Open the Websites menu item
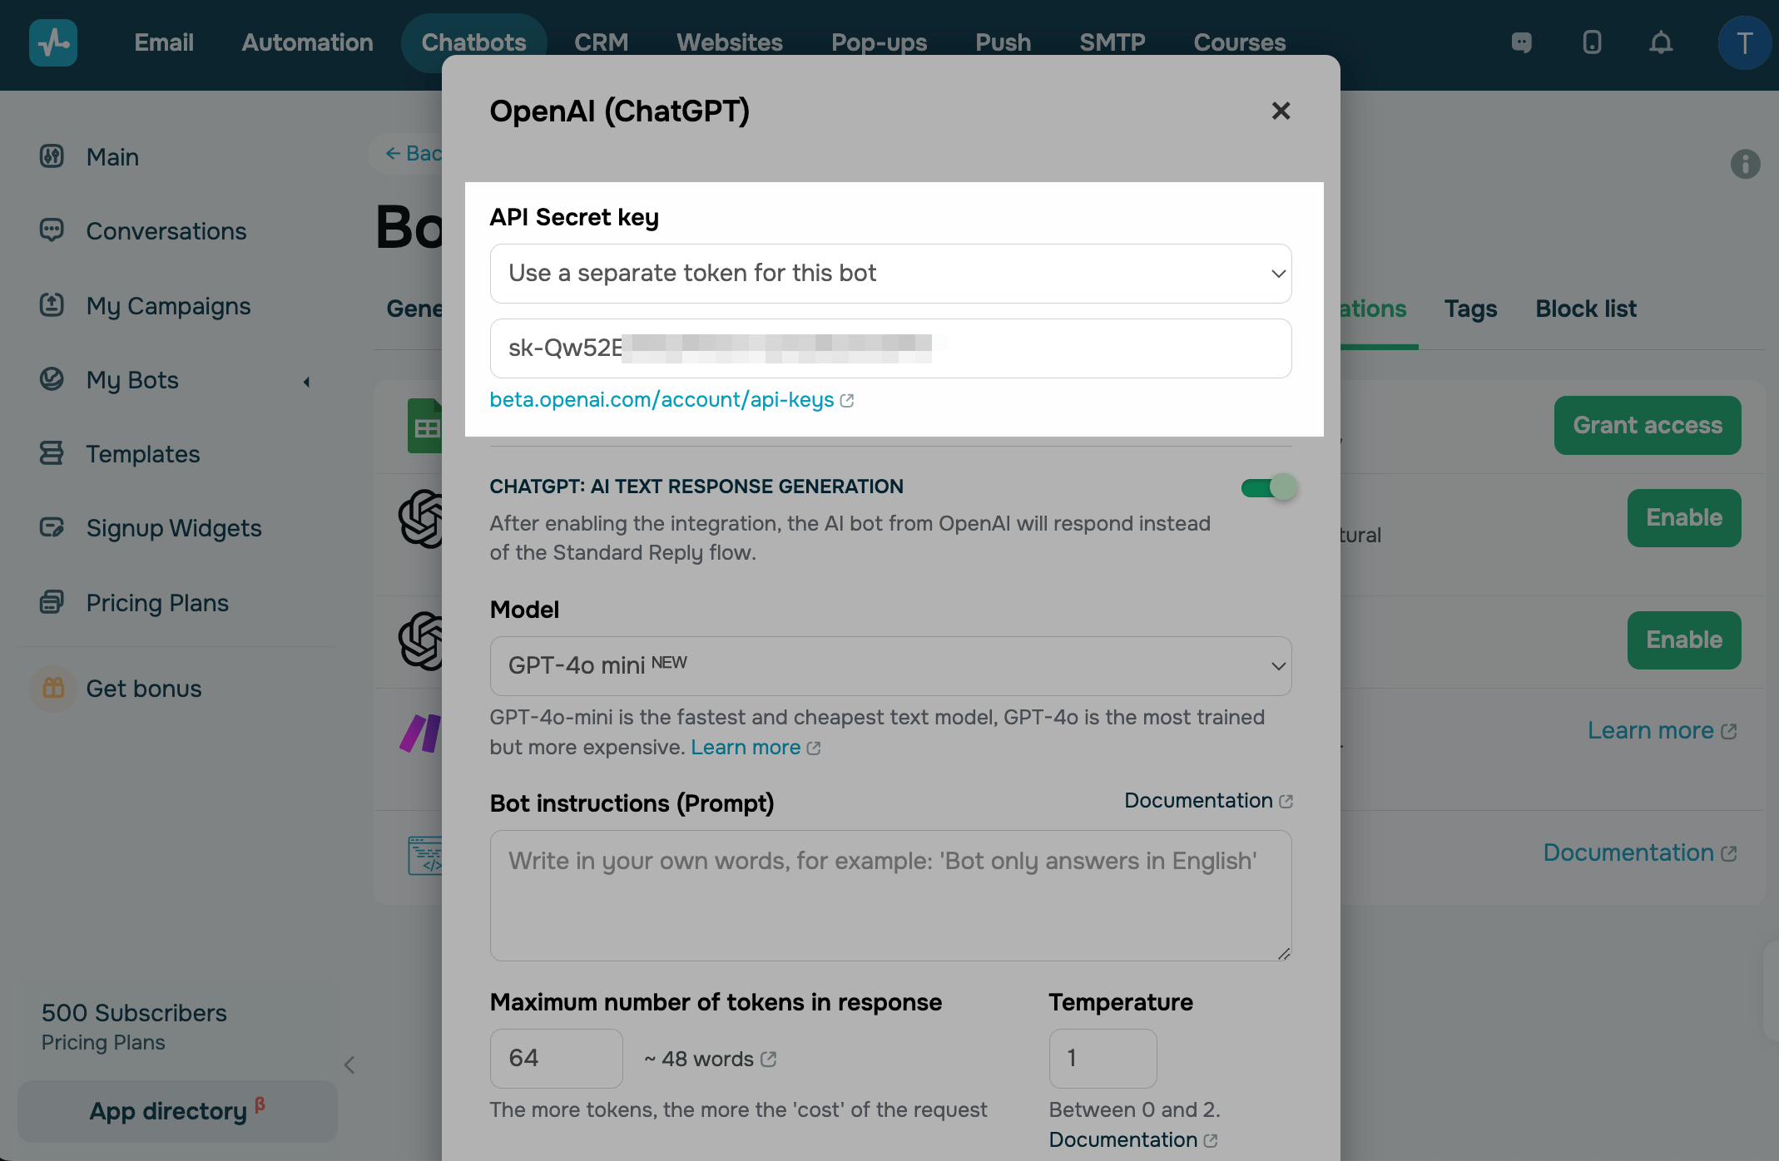This screenshot has width=1779, height=1161. (x=730, y=42)
